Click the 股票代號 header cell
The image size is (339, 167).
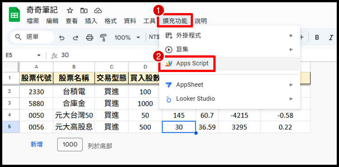(x=36, y=78)
